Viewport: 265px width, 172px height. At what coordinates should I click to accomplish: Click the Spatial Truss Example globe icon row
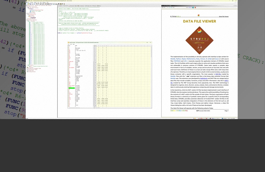pos(36,11)
